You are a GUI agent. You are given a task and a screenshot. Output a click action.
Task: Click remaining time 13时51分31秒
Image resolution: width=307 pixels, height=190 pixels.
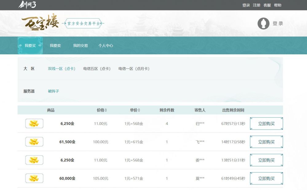(233, 160)
